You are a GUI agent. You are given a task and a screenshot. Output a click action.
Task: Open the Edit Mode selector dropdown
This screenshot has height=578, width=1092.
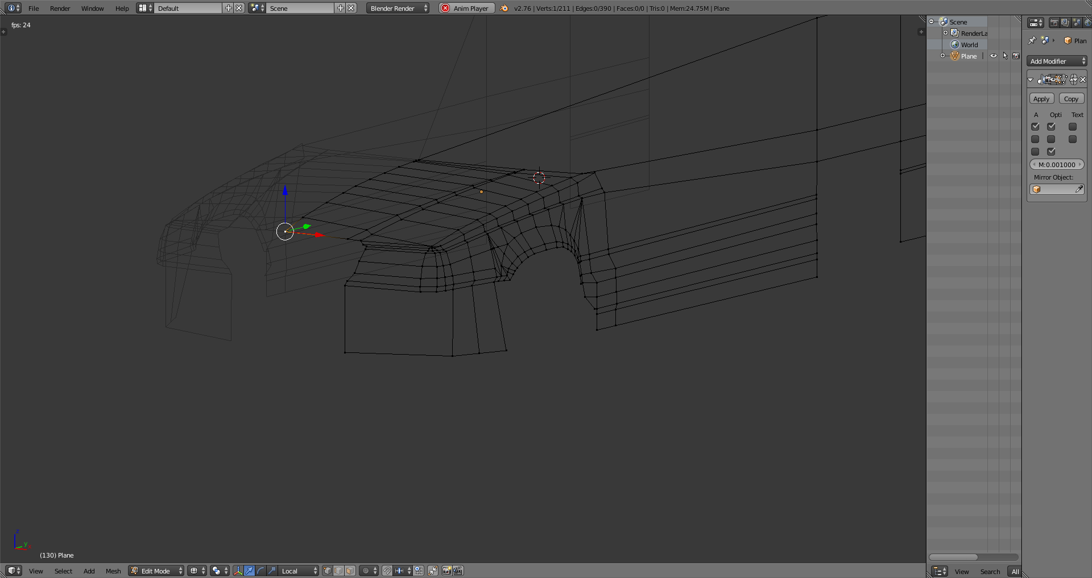pyautogui.click(x=156, y=571)
